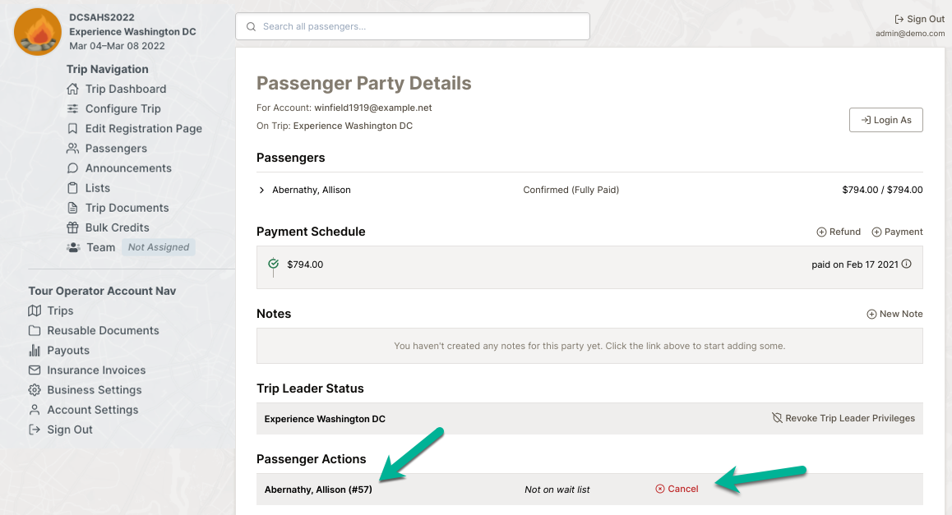This screenshot has height=515, width=952.
Task: Click the Sign Out arrow icon at top right
Action: [899, 19]
